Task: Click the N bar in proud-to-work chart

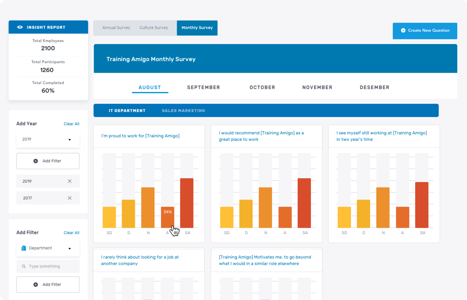Action: (148, 207)
